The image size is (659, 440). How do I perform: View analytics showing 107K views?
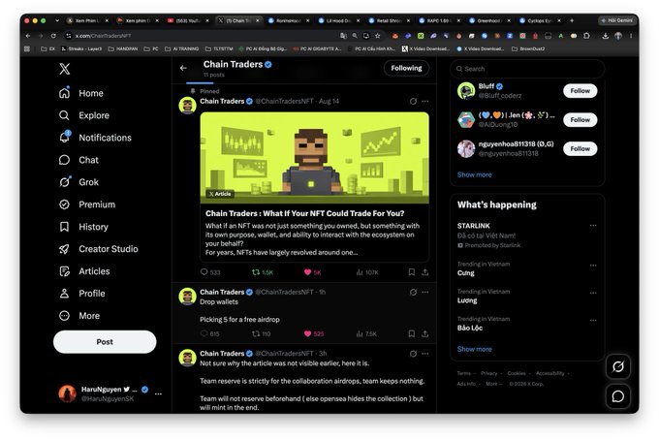click(367, 272)
